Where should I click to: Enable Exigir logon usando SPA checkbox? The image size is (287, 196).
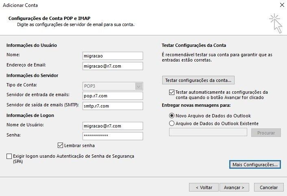pos(9,156)
